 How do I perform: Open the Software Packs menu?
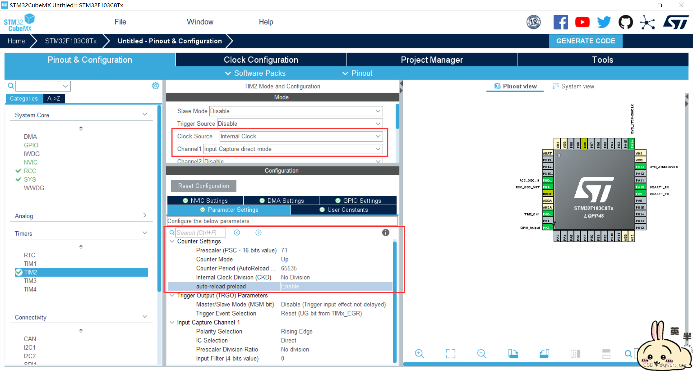tap(255, 73)
